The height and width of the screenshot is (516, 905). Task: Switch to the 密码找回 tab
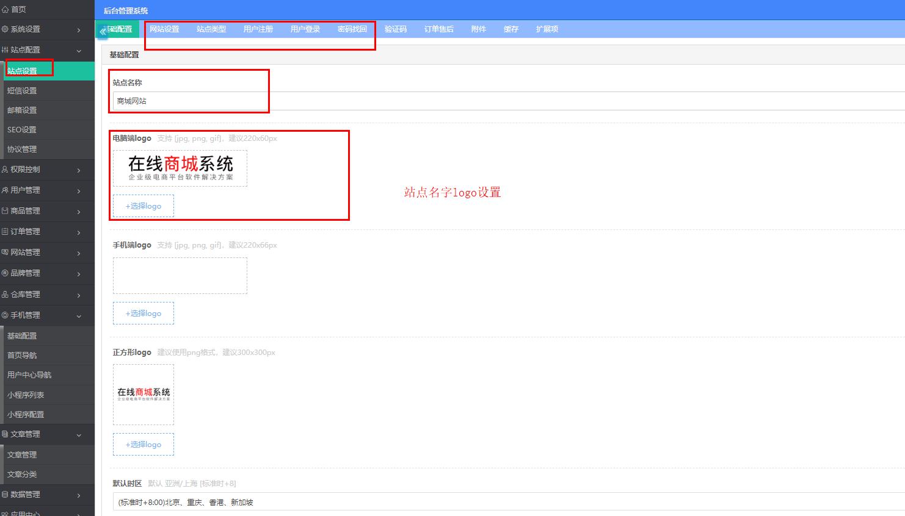(x=352, y=29)
